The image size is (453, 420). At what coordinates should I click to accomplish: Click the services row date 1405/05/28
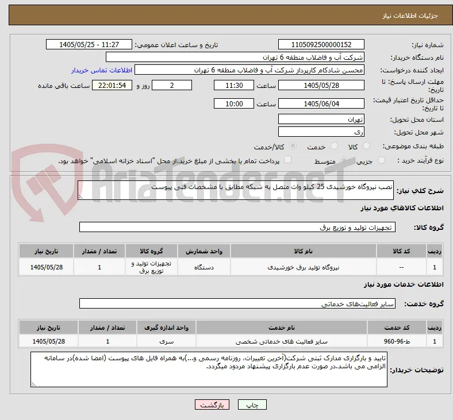click(x=48, y=341)
